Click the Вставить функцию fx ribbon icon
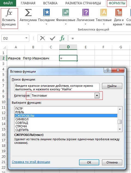Image resolution: width=131 pixels, height=173 pixels. 9,13
